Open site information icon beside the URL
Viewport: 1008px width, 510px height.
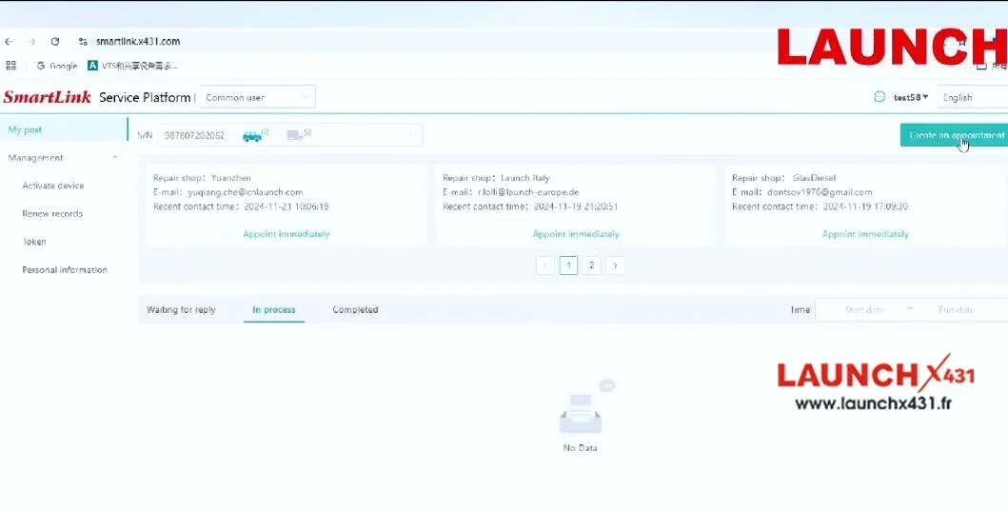pyautogui.click(x=83, y=42)
